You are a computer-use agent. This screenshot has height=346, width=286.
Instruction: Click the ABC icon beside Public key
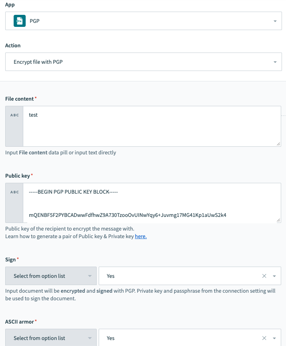tap(14, 191)
